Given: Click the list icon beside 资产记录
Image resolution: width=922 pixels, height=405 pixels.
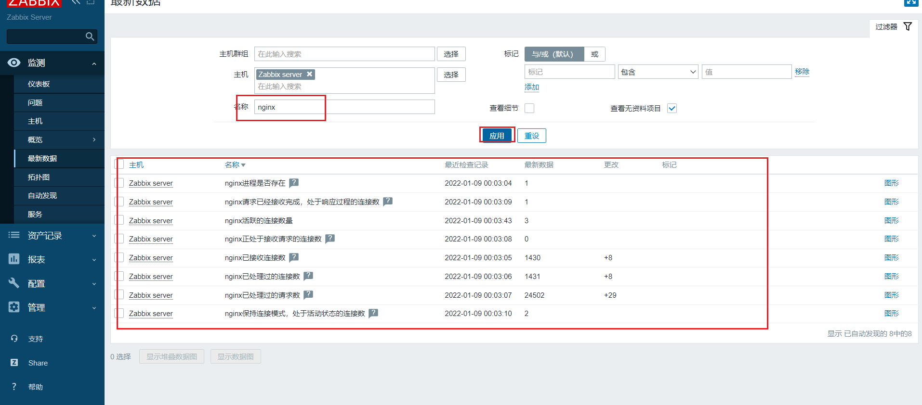Looking at the screenshot, I should 14,235.
